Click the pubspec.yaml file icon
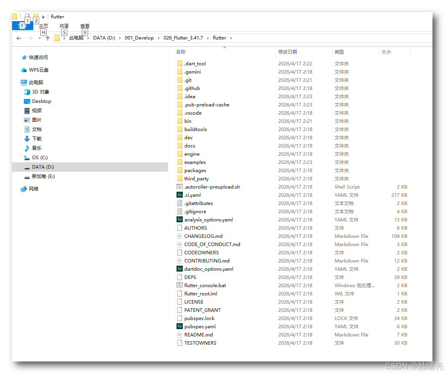Image resolution: width=445 pixels, height=374 pixels. (180, 326)
